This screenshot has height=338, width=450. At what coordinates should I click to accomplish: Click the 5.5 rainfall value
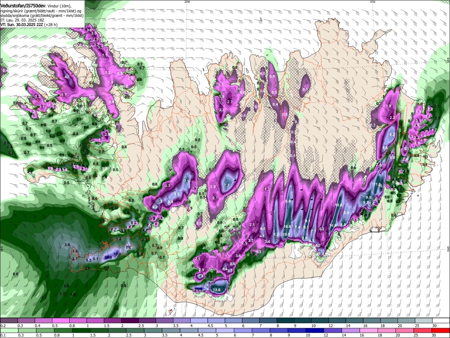pos(89,260)
